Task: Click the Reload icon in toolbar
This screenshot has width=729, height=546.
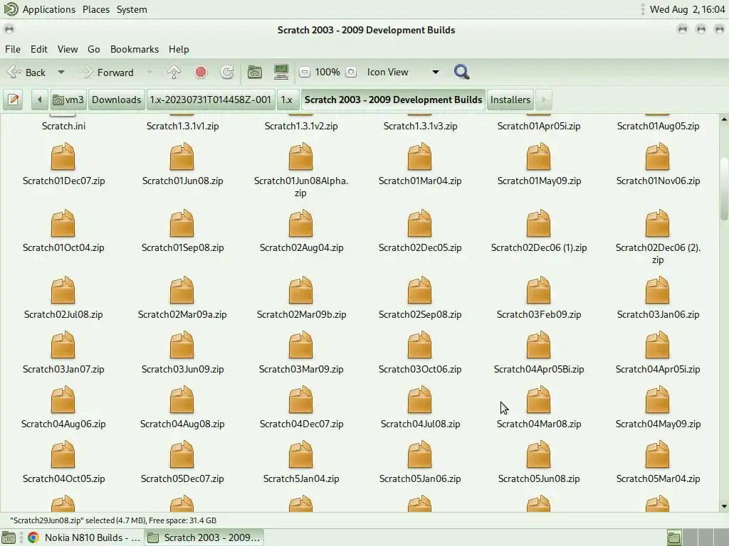Action: click(x=227, y=72)
